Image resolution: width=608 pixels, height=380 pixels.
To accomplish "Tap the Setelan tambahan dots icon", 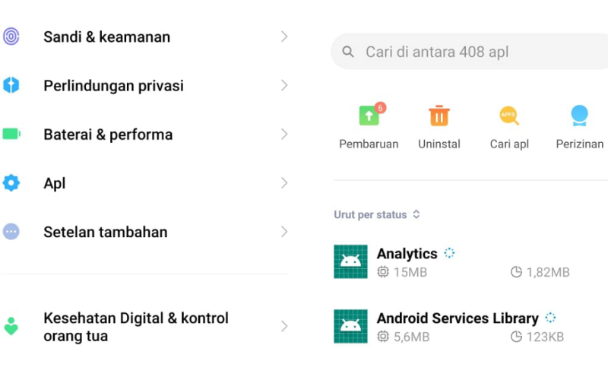I will [x=11, y=232].
